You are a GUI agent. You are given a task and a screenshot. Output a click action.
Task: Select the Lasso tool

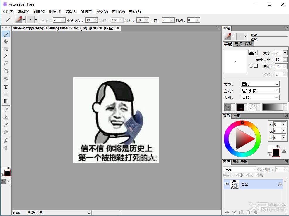click(6, 63)
